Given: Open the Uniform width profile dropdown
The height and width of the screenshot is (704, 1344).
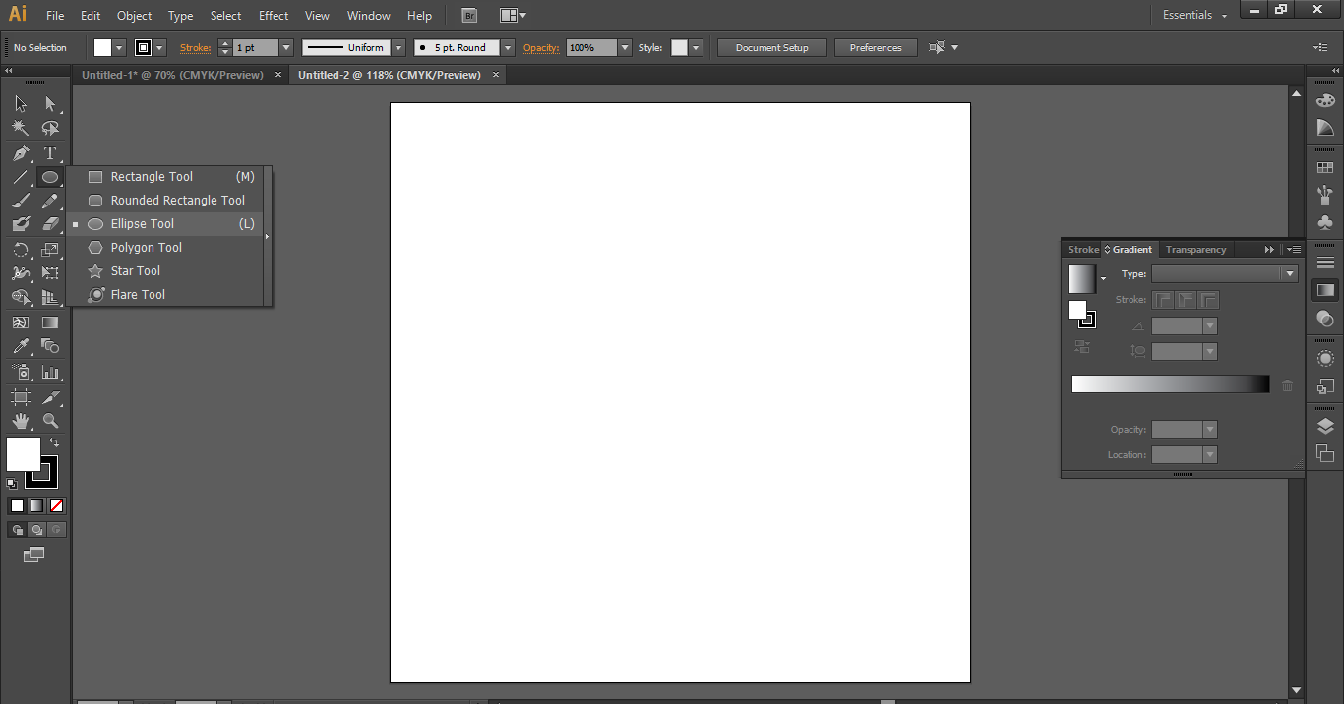Looking at the screenshot, I should 397,47.
